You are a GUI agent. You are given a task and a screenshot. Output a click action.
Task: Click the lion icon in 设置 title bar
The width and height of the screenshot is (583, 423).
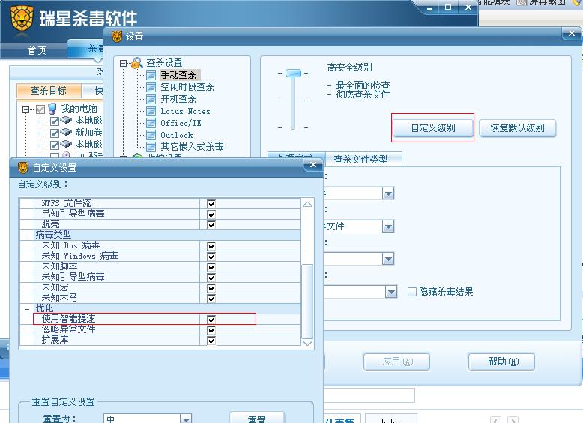tap(117, 37)
